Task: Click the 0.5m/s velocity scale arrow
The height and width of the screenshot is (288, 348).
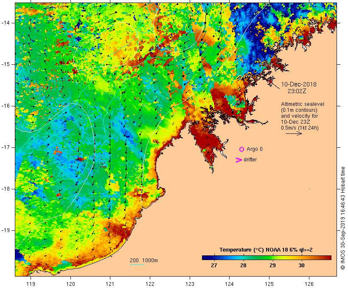Action: point(294,133)
